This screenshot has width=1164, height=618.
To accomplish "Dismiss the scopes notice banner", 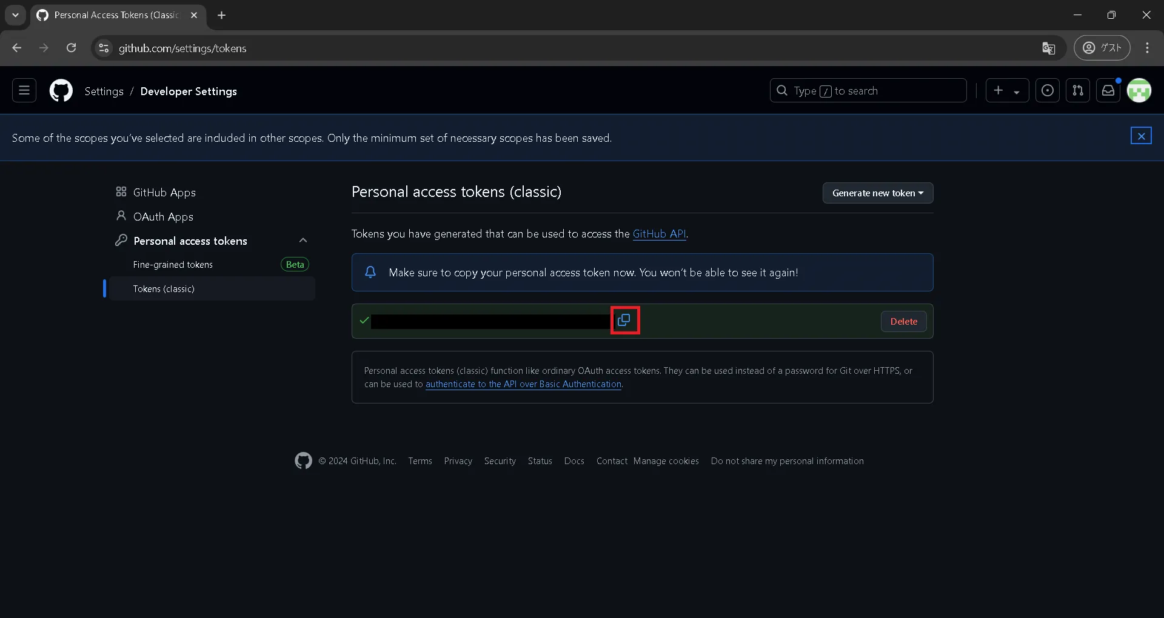I will [1141, 136].
